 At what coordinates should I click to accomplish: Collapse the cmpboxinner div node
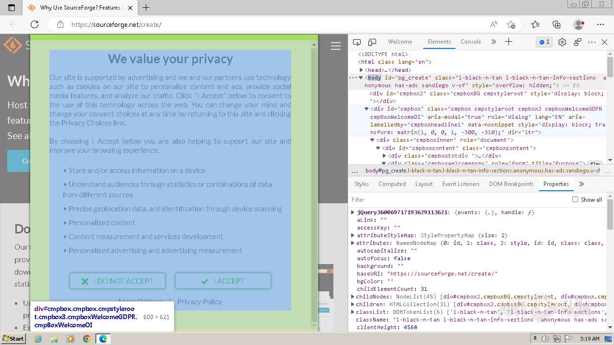[372, 140]
